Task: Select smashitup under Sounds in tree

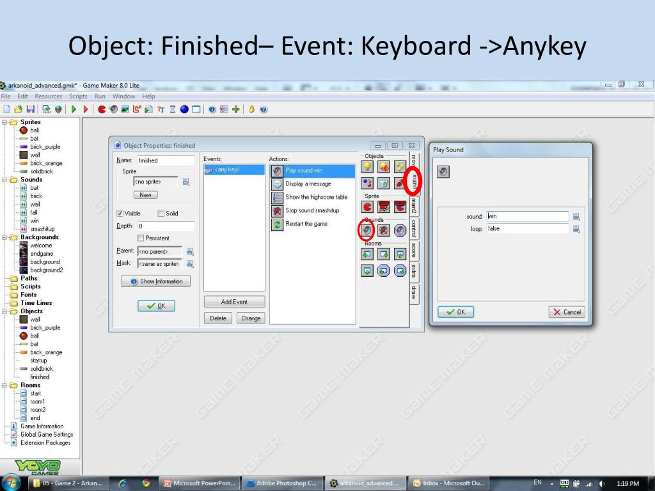Action: point(42,230)
